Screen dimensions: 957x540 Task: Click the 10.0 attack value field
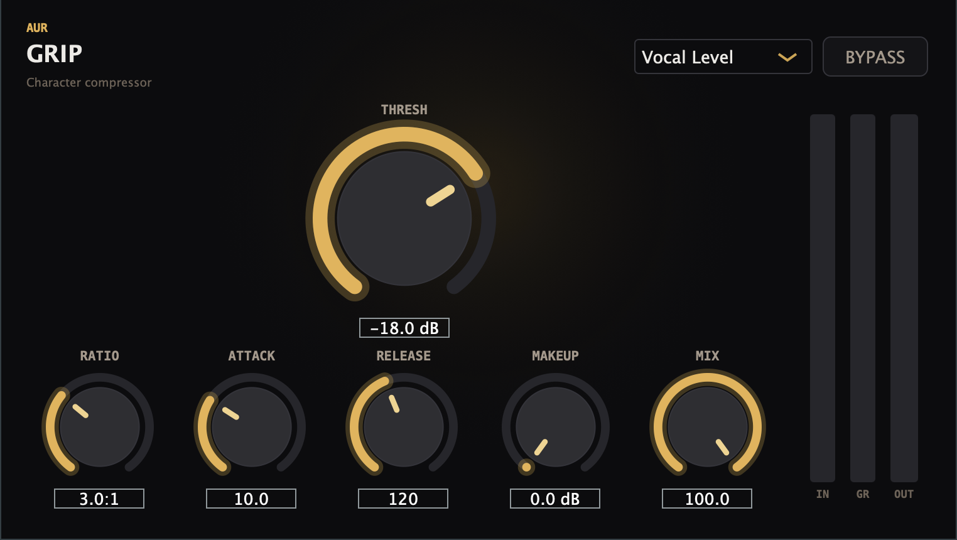[x=251, y=499]
